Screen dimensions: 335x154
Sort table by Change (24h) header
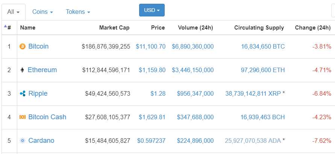(x=312, y=28)
